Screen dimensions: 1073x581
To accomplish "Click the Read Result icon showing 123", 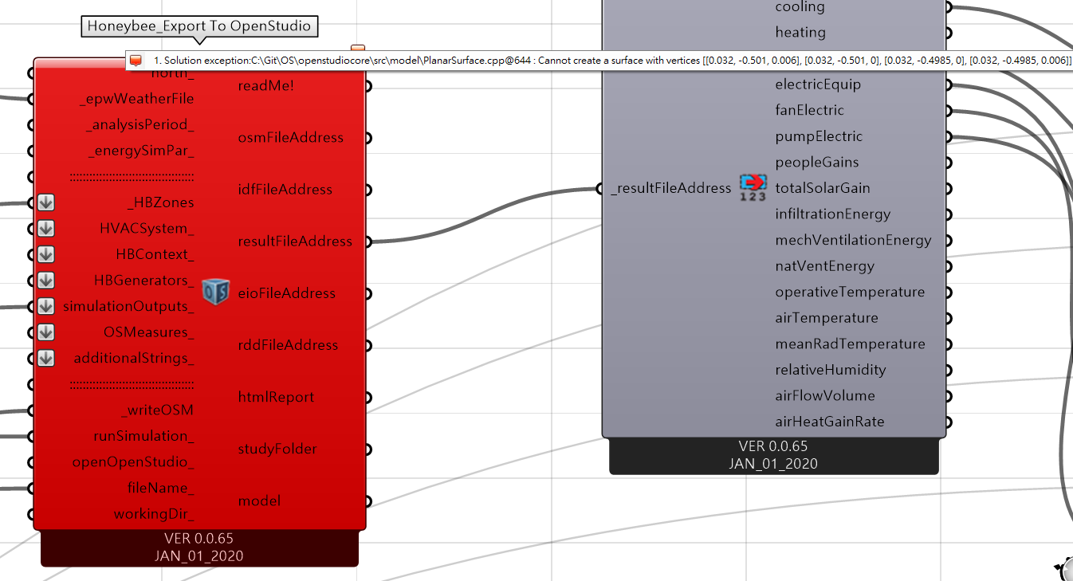I will (753, 187).
